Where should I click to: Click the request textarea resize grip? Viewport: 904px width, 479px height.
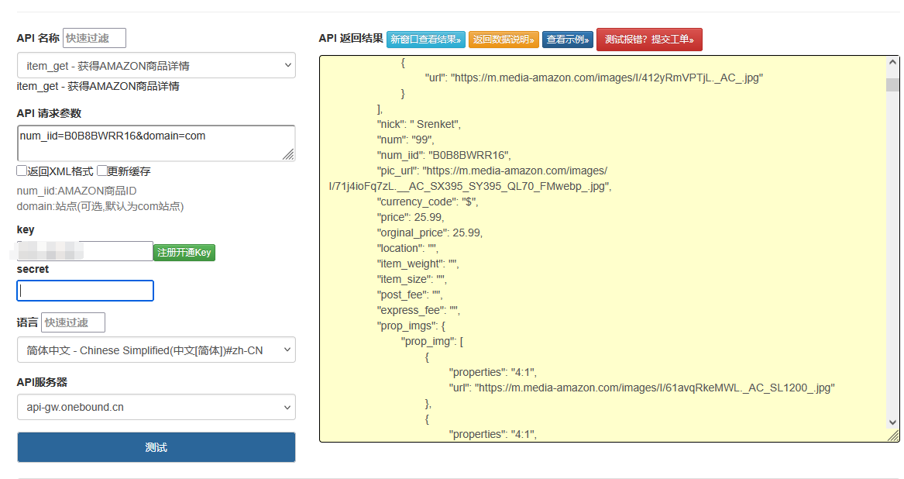[x=288, y=154]
